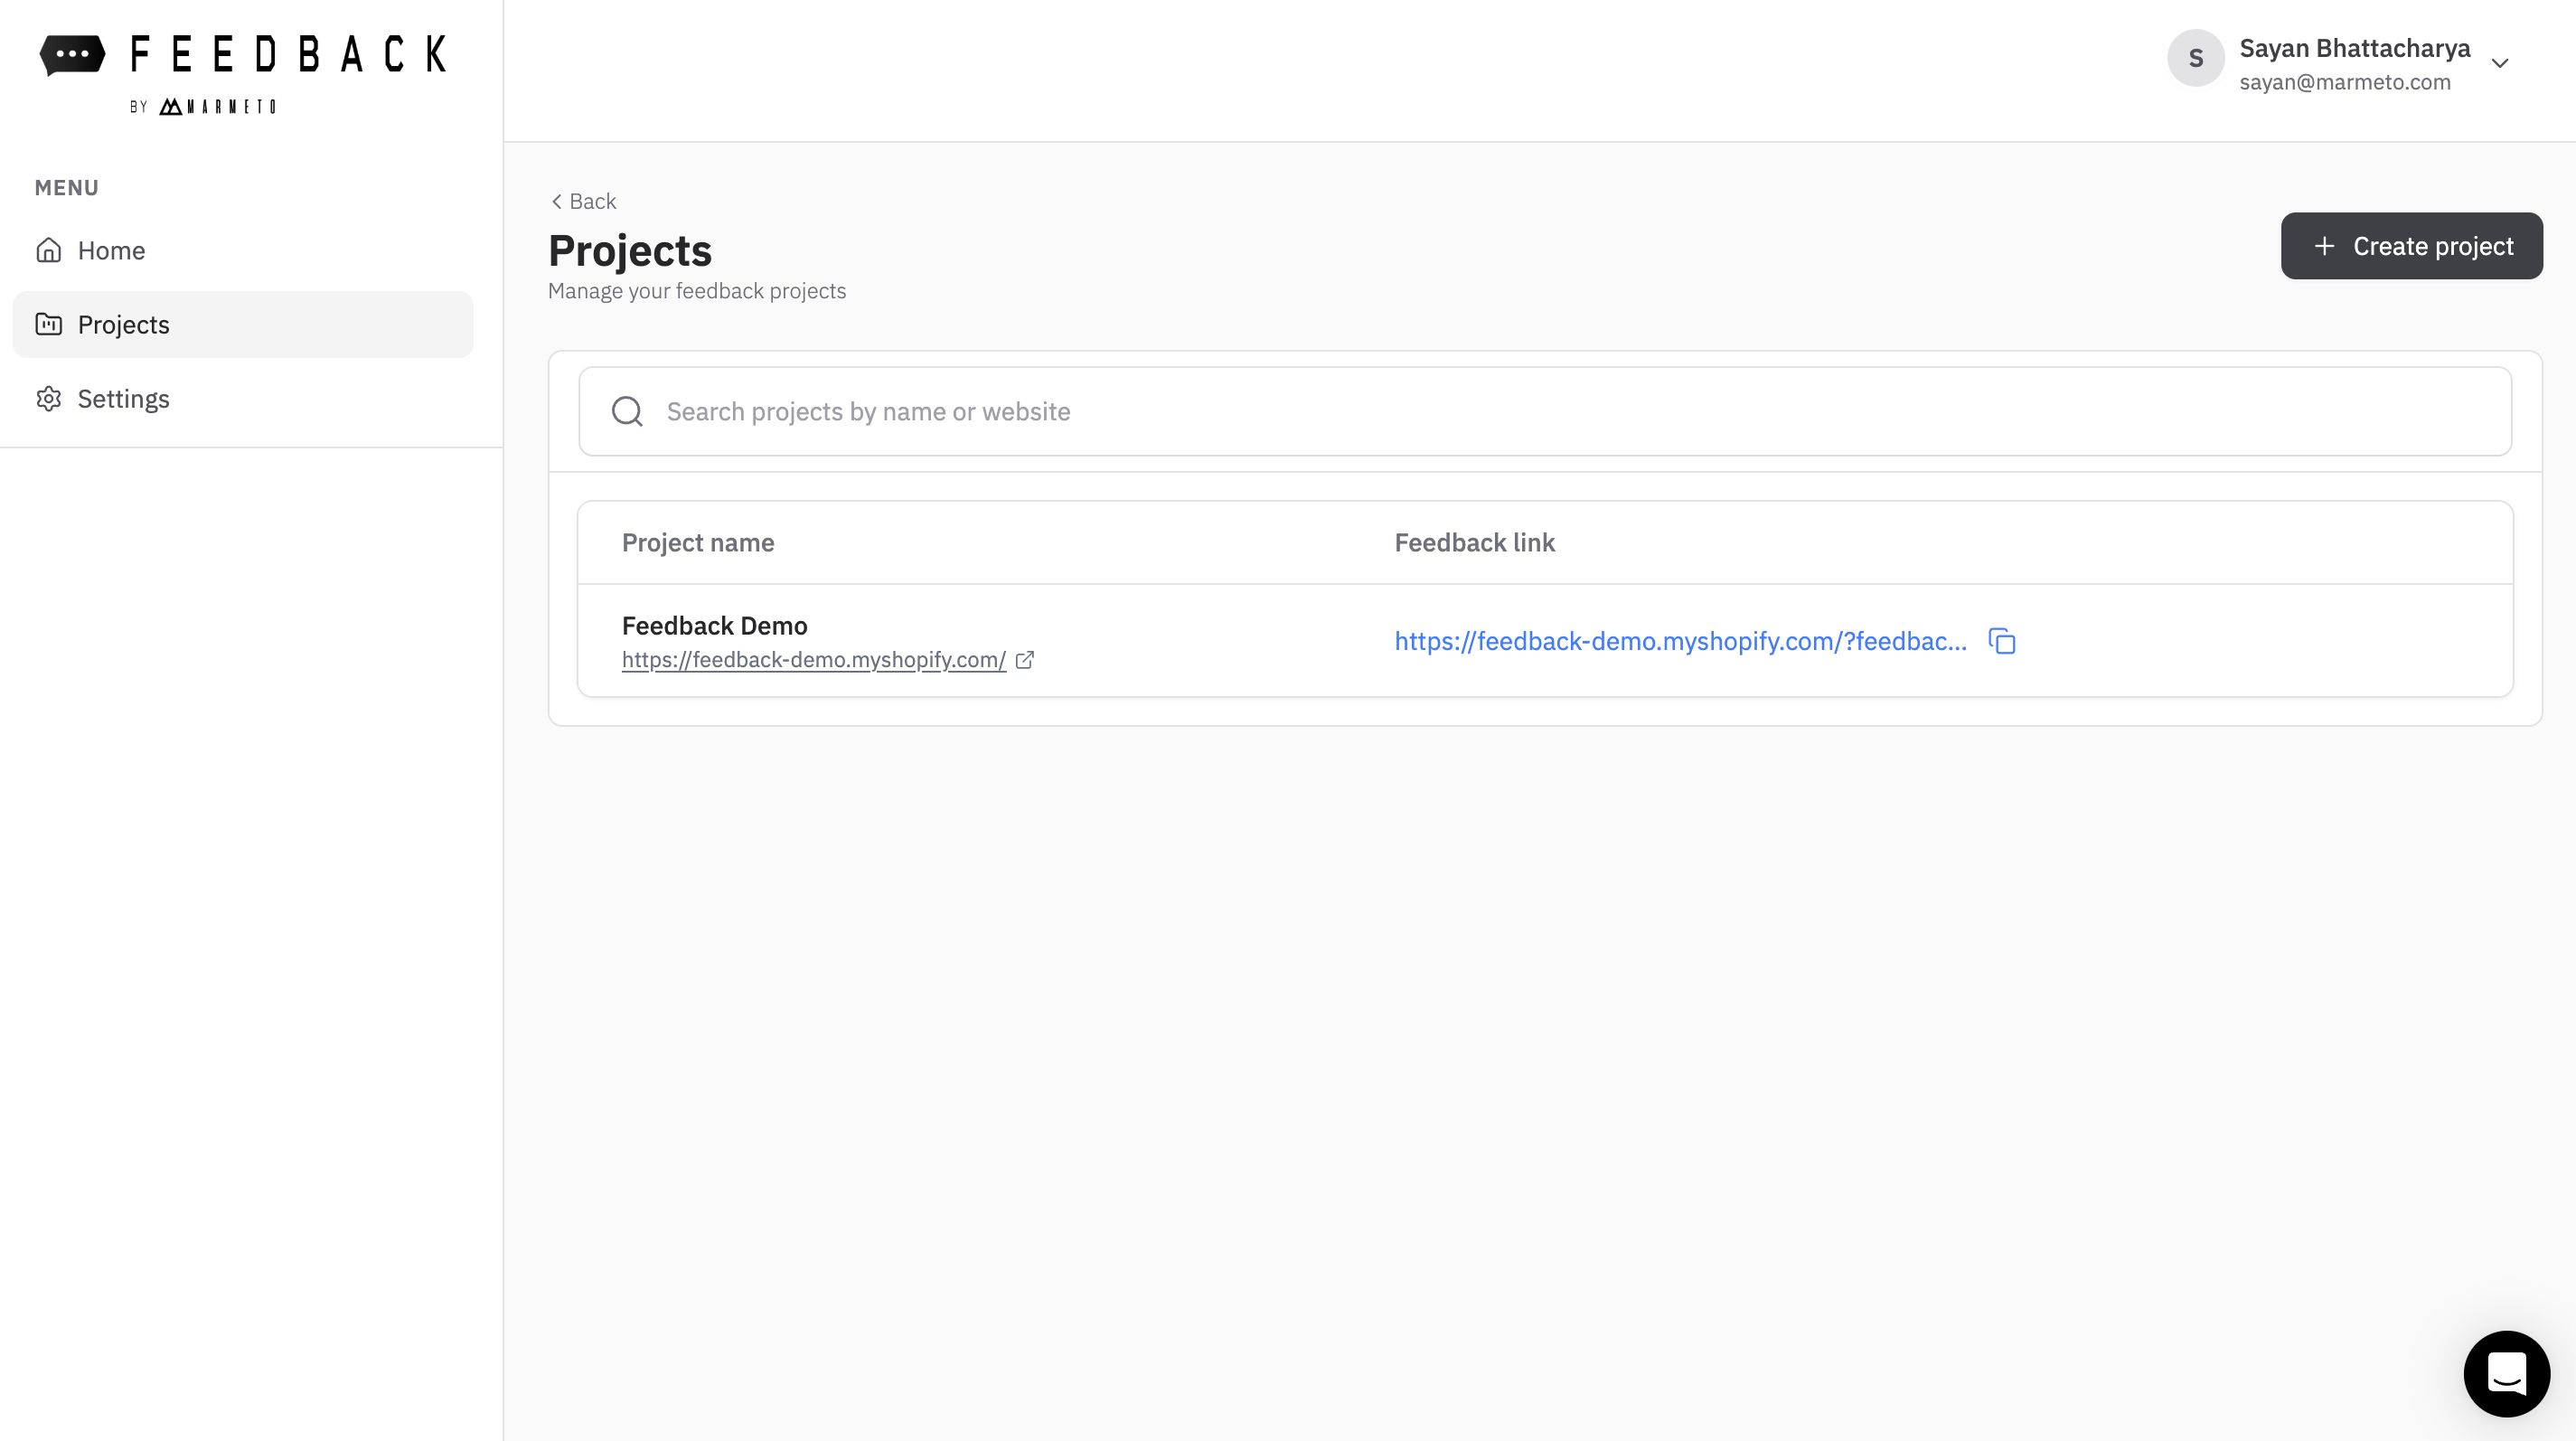Open Sayan Bhattacharya account menu
Screen dimensions: 2576x1441
coord(2354,49)
